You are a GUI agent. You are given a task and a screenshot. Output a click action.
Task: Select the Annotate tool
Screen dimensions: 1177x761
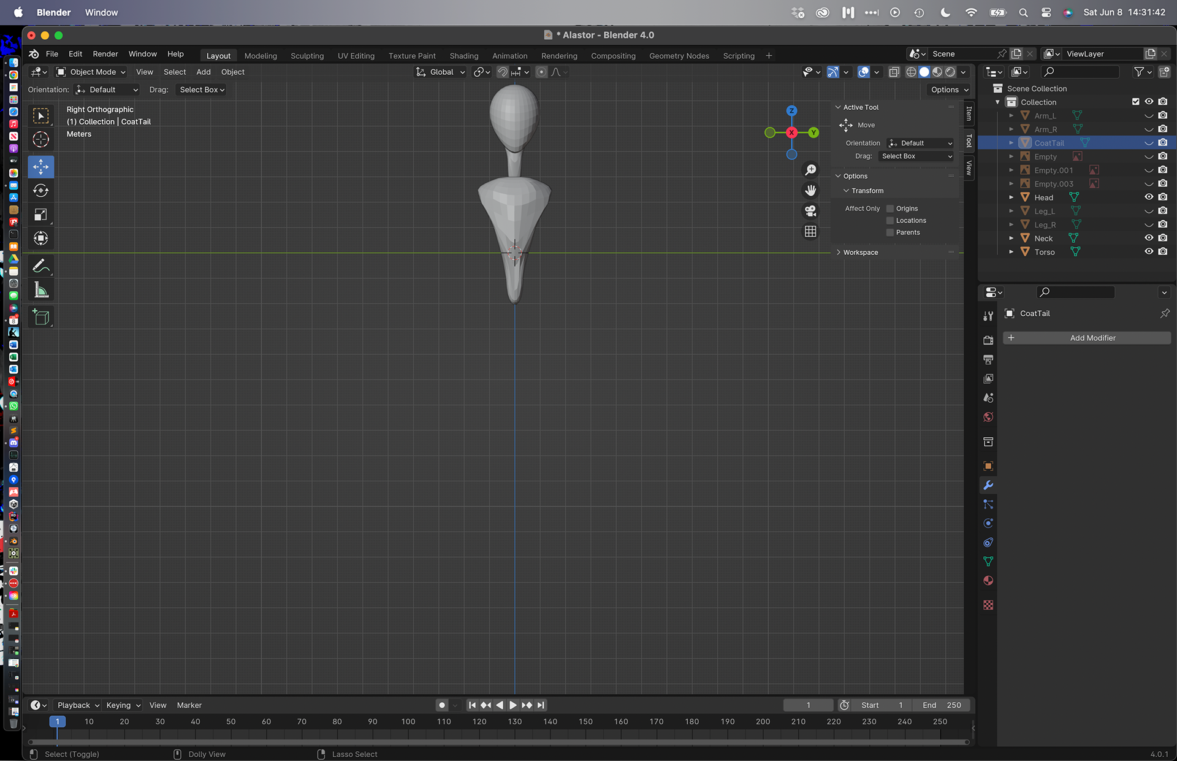click(40, 266)
